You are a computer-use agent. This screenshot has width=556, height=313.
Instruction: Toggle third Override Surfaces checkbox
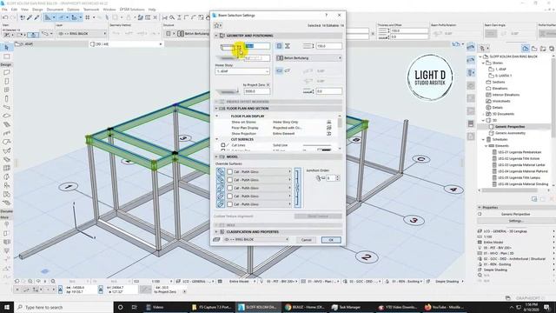tap(229, 188)
